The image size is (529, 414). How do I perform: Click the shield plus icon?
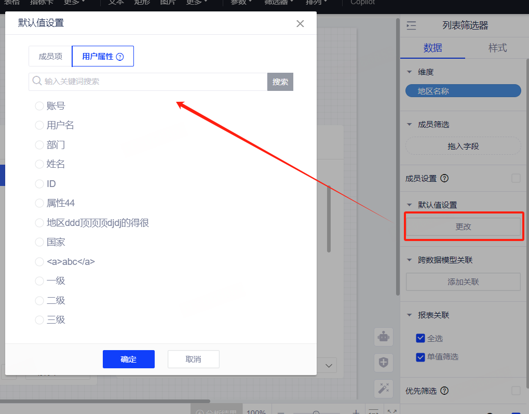point(384,363)
